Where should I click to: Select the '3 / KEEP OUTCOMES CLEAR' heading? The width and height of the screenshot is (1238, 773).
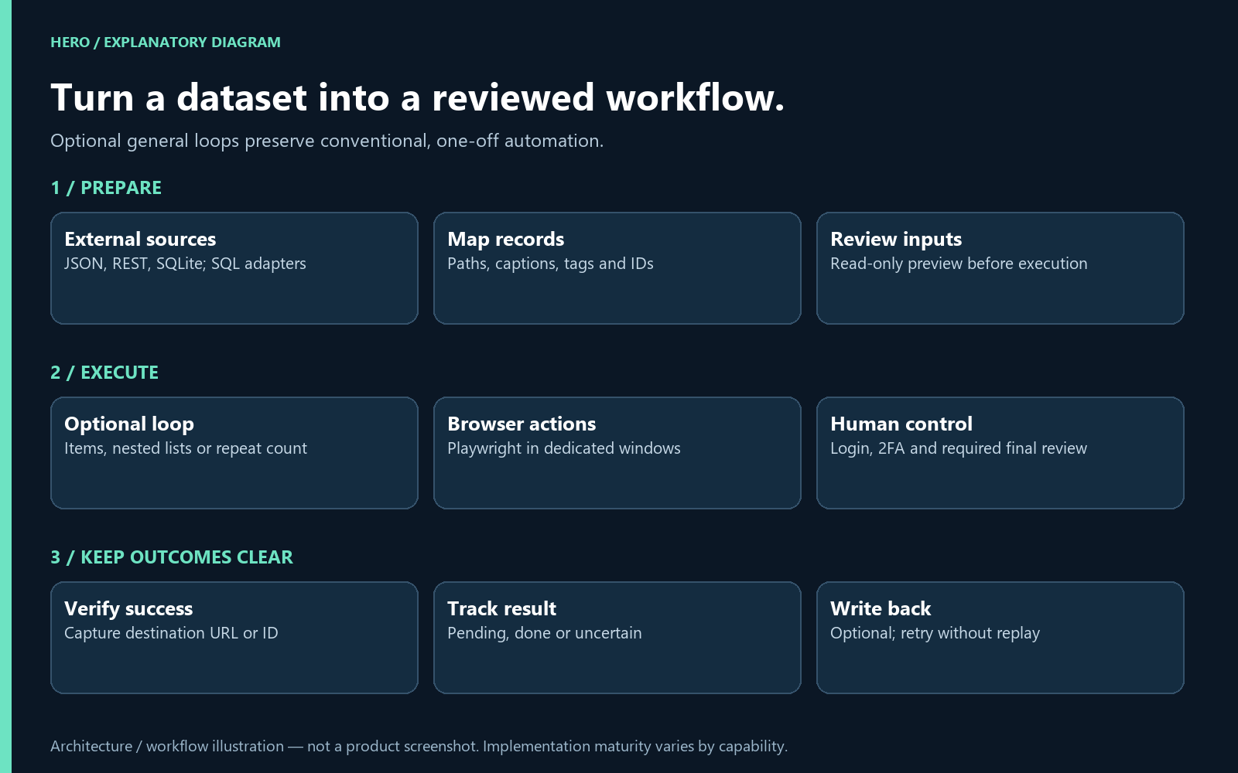[172, 557]
